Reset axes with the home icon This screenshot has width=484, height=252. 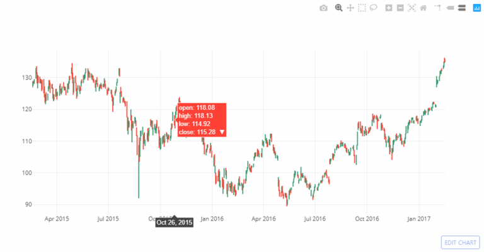tap(423, 8)
